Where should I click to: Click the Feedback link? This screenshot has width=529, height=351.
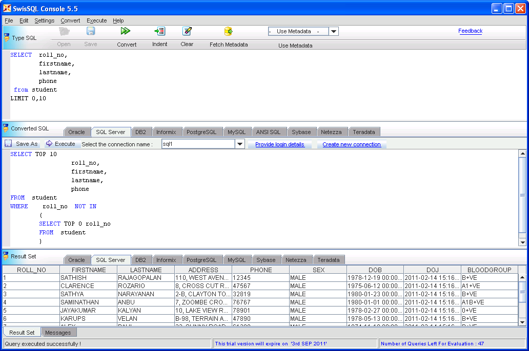click(x=470, y=31)
